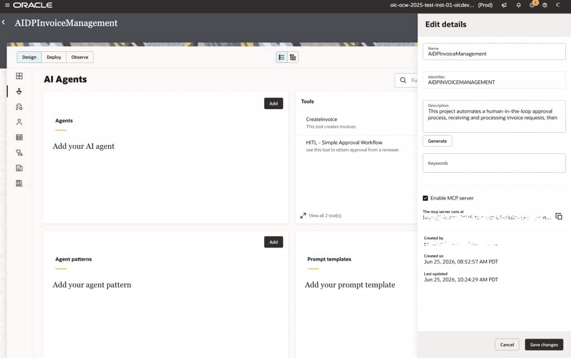The image size is (571, 358).
Task: Open the person sidebar icon
Action: coord(20,122)
